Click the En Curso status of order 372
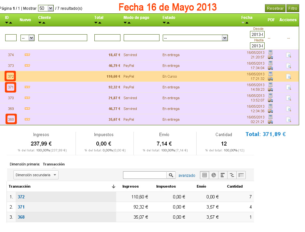 (x=170, y=76)
